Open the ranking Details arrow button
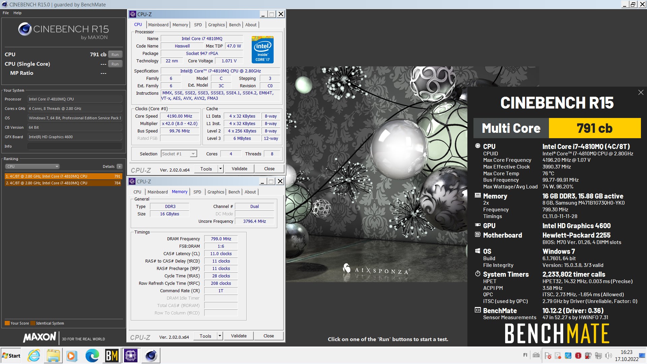This screenshot has height=364, width=647. (x=119, y=166)
